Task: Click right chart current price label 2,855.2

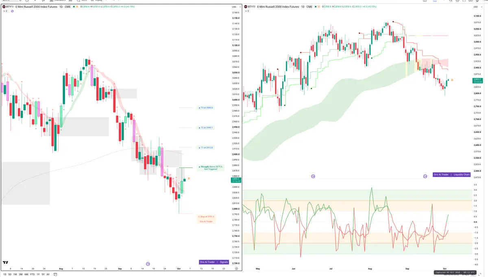Action: click(x=477, y=80)
